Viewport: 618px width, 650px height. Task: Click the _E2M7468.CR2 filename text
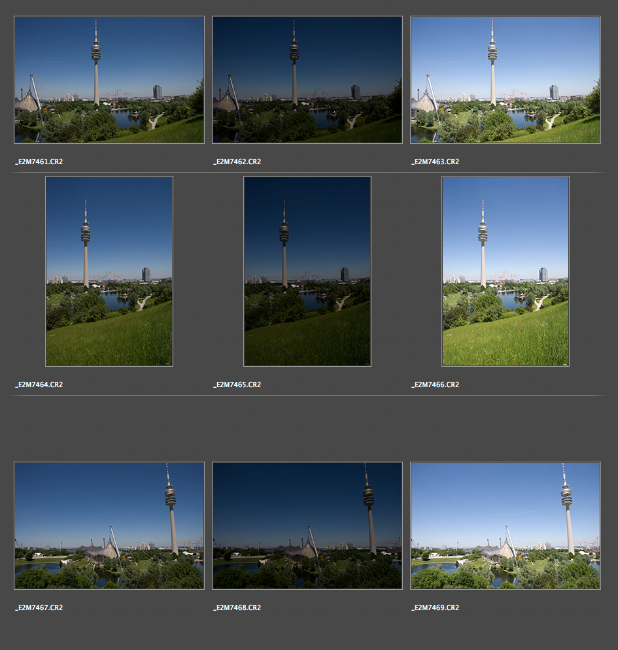(x=237, y=607)
